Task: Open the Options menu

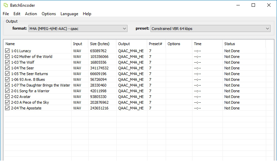Action: (x=49, y=14)
